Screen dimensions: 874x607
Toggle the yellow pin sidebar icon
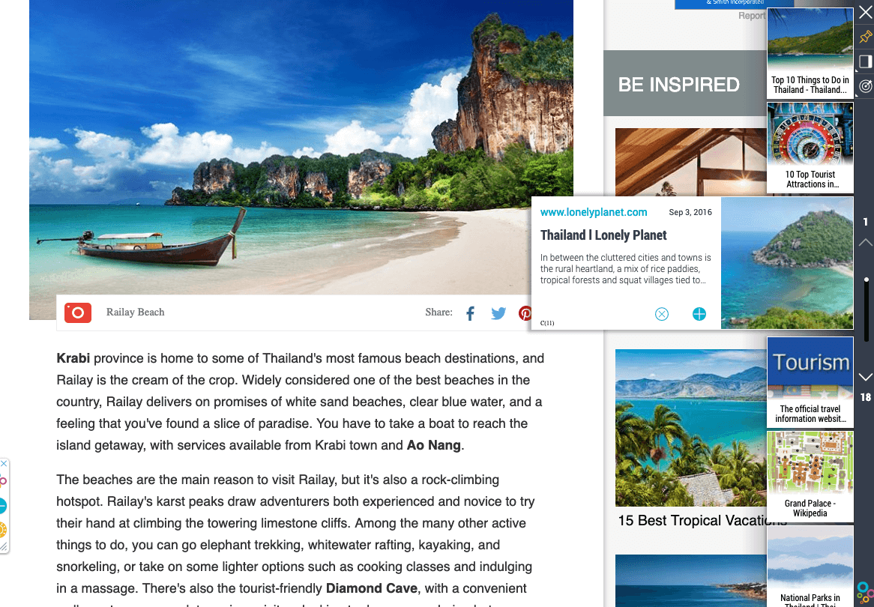866,37
